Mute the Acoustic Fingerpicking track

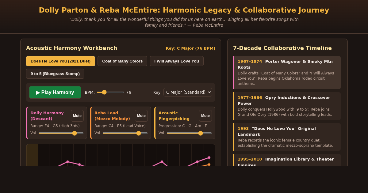coord(205,116)
